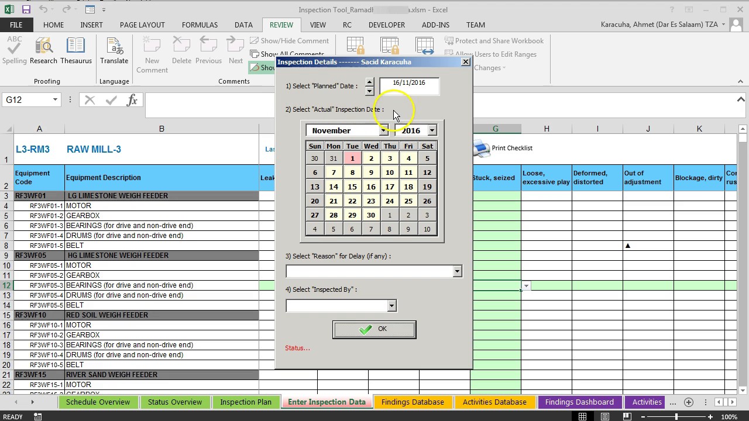
Task: Click the printer icon beside Print Checklist
Action: (x=481, y=149)
